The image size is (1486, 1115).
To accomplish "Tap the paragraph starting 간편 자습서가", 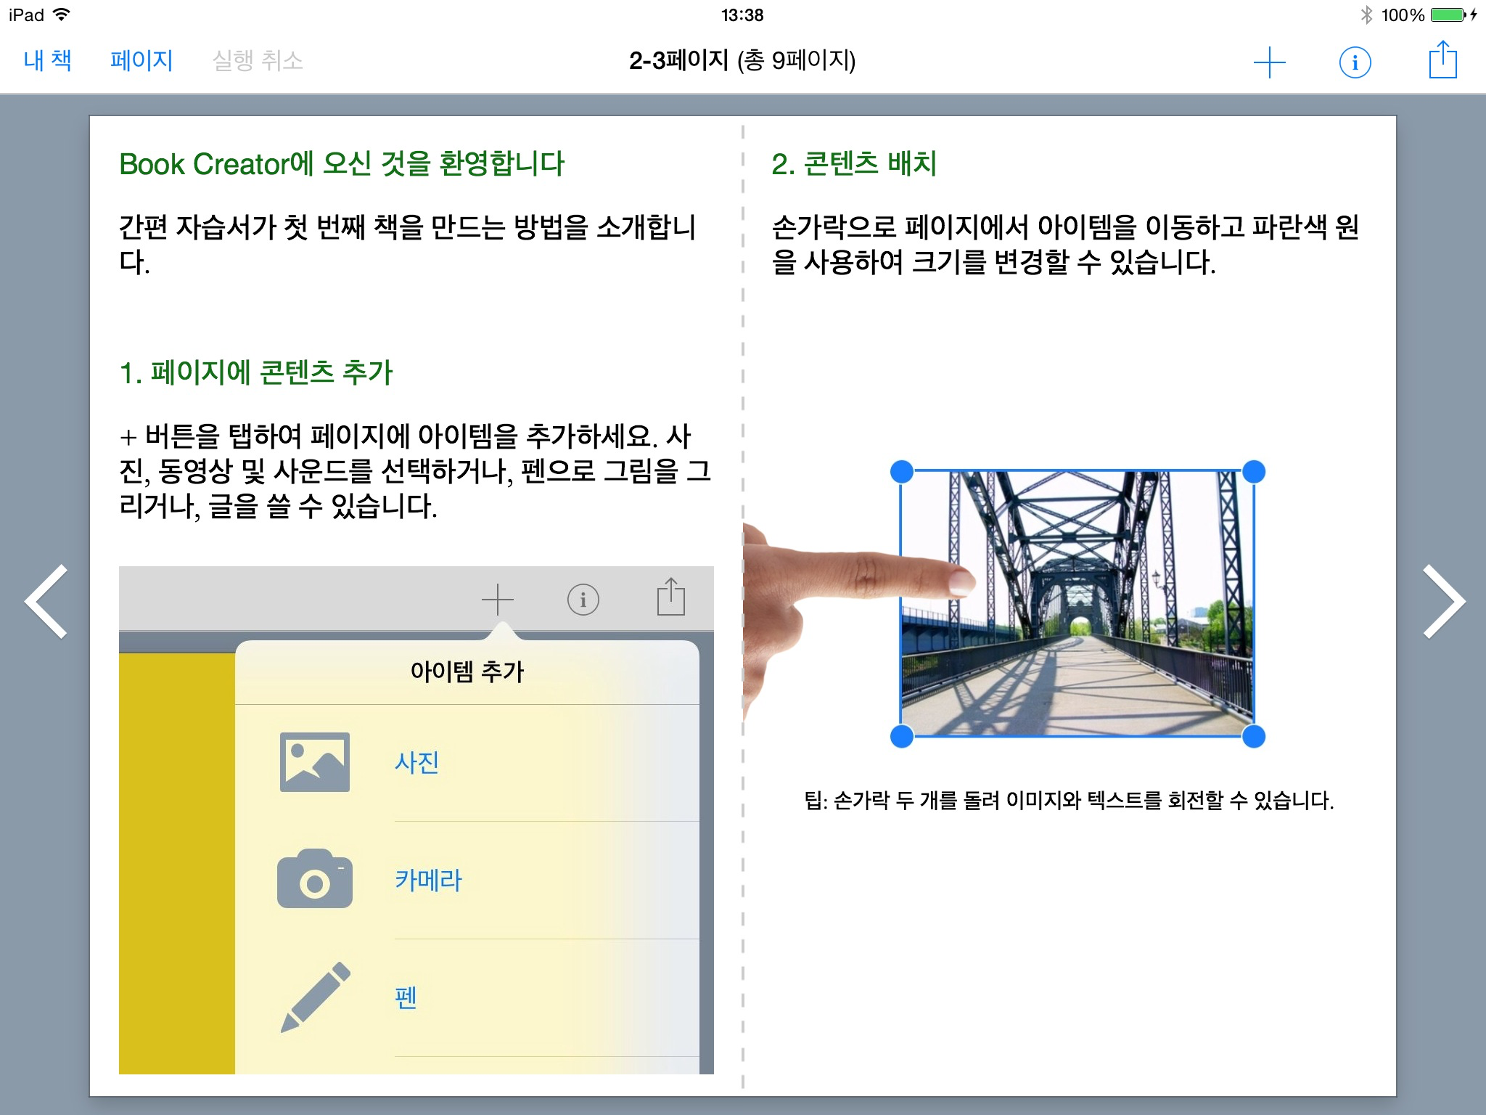I will [x=407, y=245].
